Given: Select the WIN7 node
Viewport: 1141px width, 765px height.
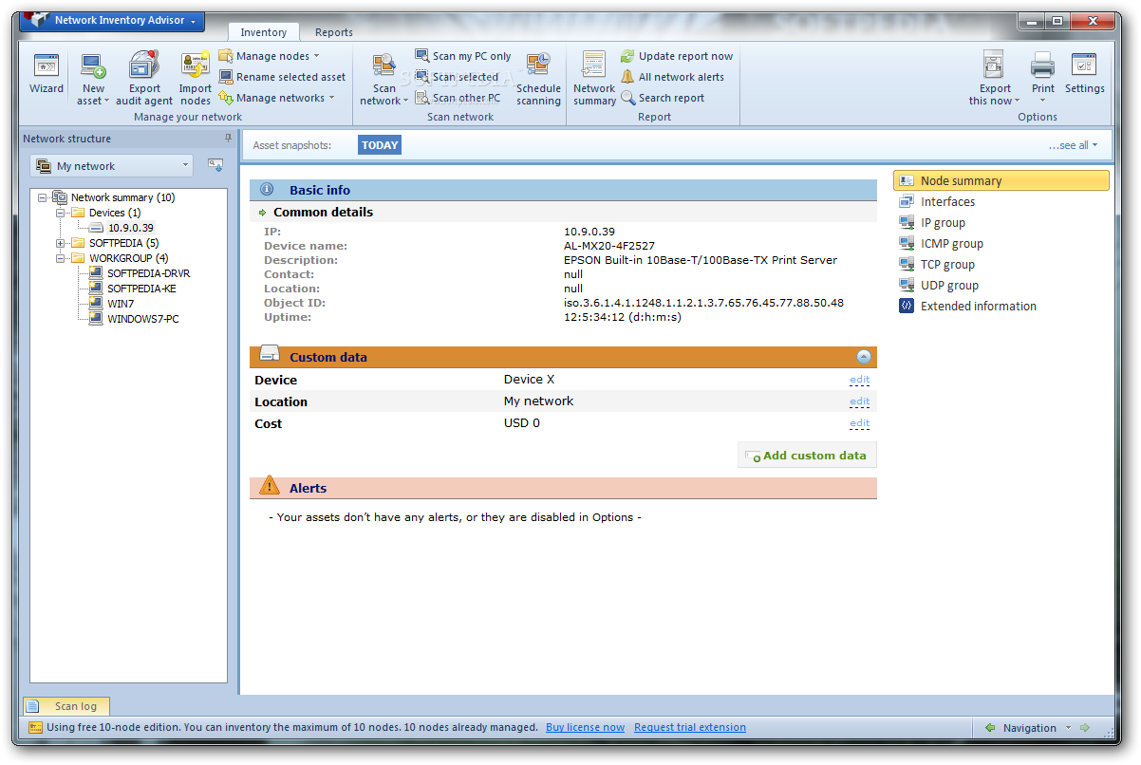Looking at the screenshot, I should pyautogui.click(x=120, y=304).
